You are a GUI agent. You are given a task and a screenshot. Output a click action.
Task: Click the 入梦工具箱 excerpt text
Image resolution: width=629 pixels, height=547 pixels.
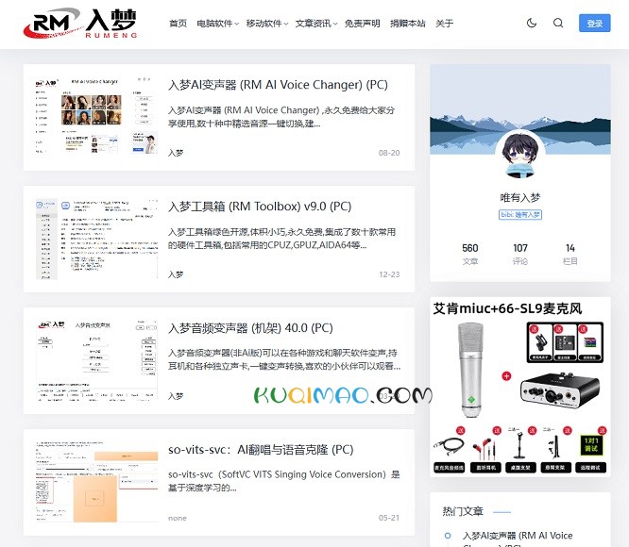click(x=281, y=239)
